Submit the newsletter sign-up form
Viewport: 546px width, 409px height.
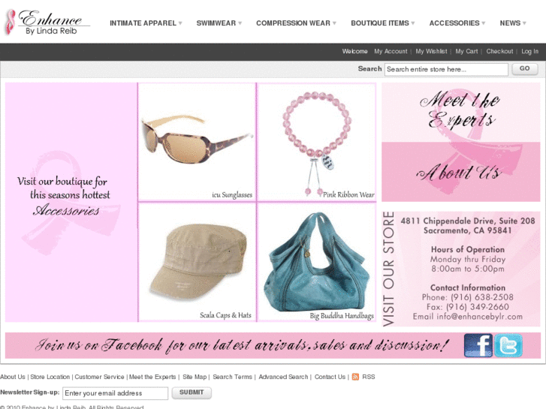[192, 392]
